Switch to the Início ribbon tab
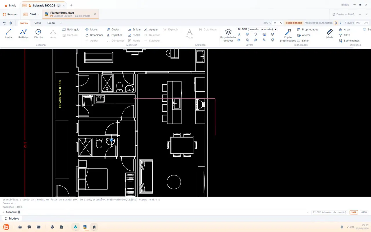The image size is (371, 232). coord(24,23)
